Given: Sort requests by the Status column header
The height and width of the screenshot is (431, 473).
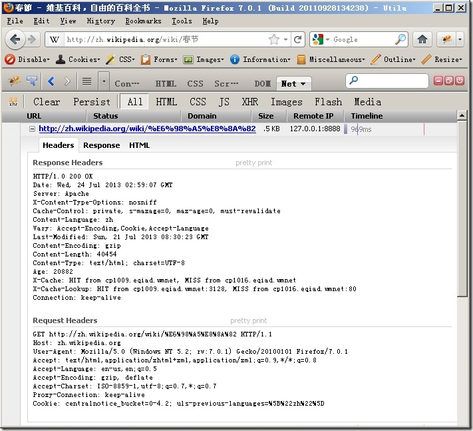Looking at the screenshot, I should pos(134,116).
